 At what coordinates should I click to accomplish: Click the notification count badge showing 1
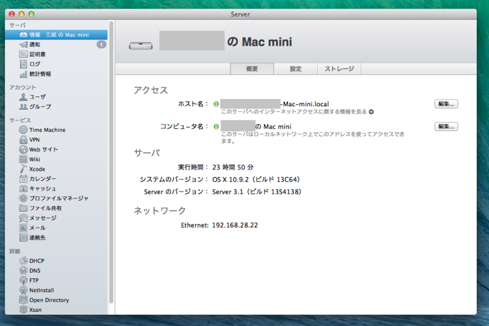click(x=101, y=45)
